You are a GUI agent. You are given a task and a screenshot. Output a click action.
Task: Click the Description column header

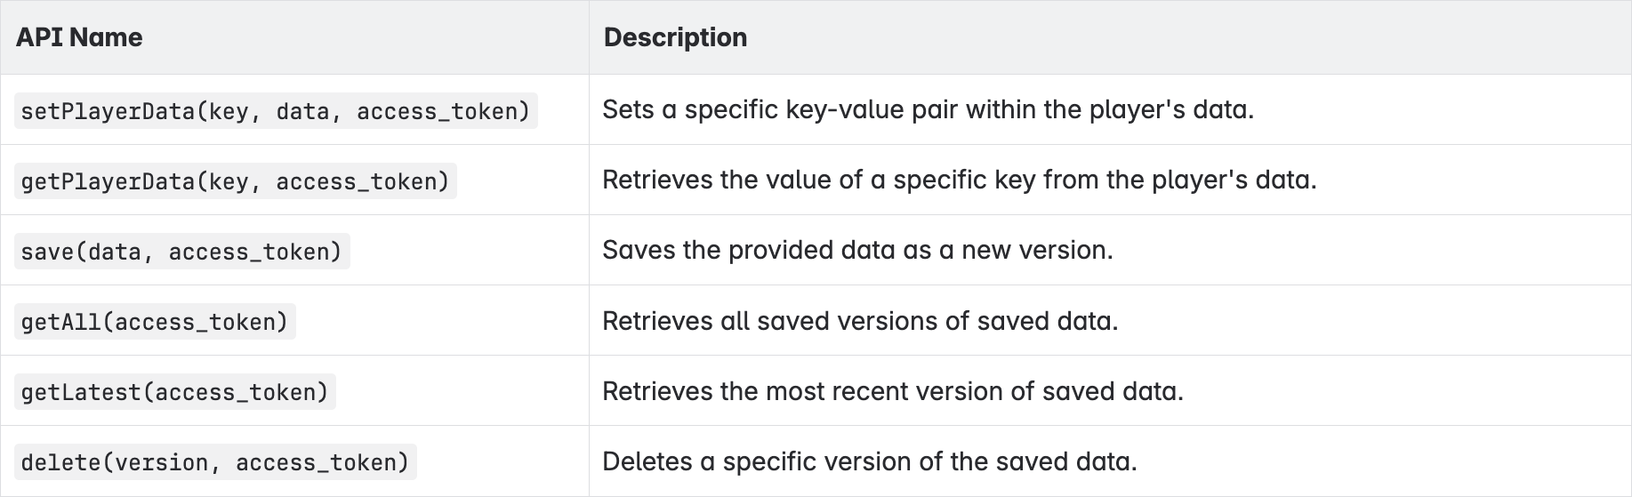[675, 37]
